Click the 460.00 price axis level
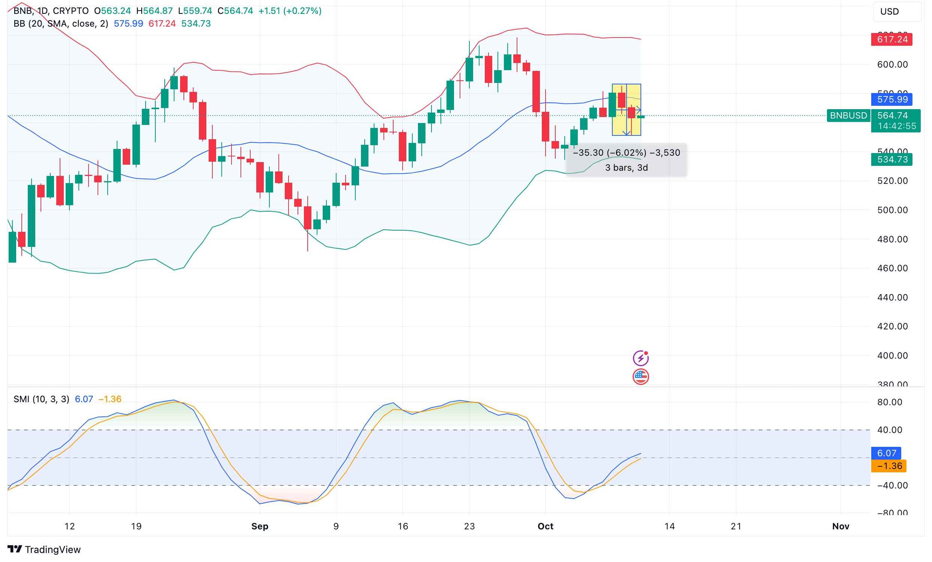This screenshot has width=932, height=562. 892,268
